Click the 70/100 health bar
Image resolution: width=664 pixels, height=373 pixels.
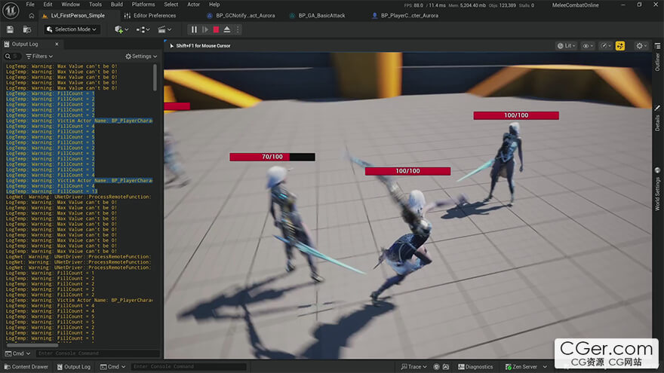272,157
